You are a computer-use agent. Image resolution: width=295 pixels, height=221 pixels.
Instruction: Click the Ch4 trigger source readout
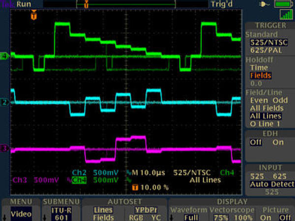click(227, 172)
